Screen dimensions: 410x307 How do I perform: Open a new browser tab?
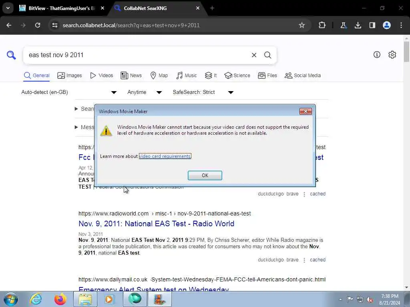click(212, 8)
